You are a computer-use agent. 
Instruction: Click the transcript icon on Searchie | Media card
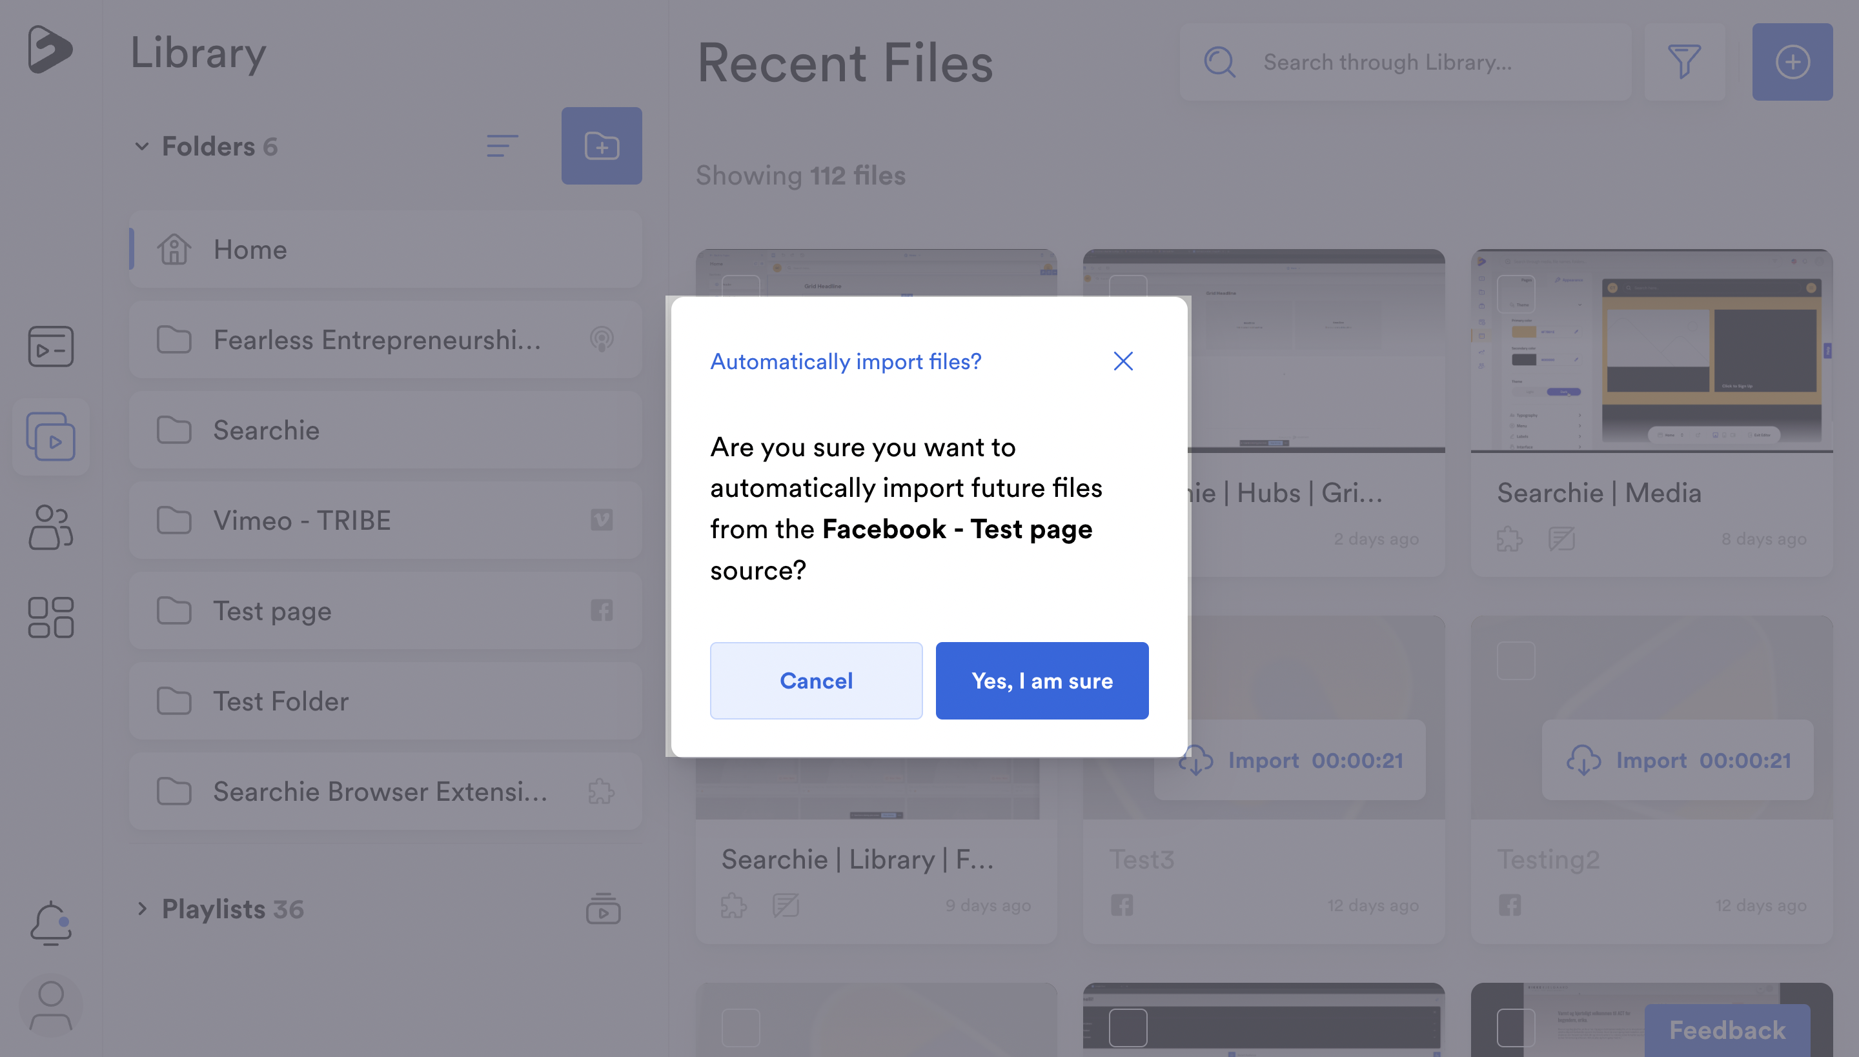1561,539
